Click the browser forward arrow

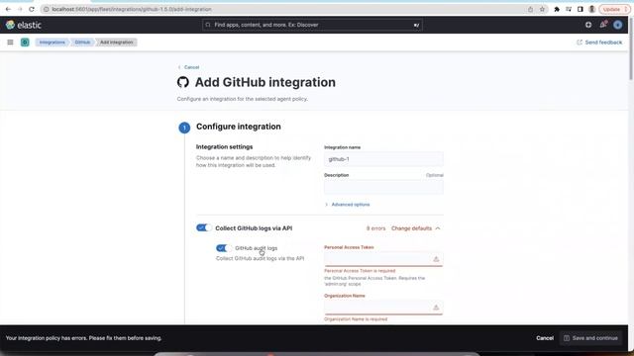pos(20,9)
